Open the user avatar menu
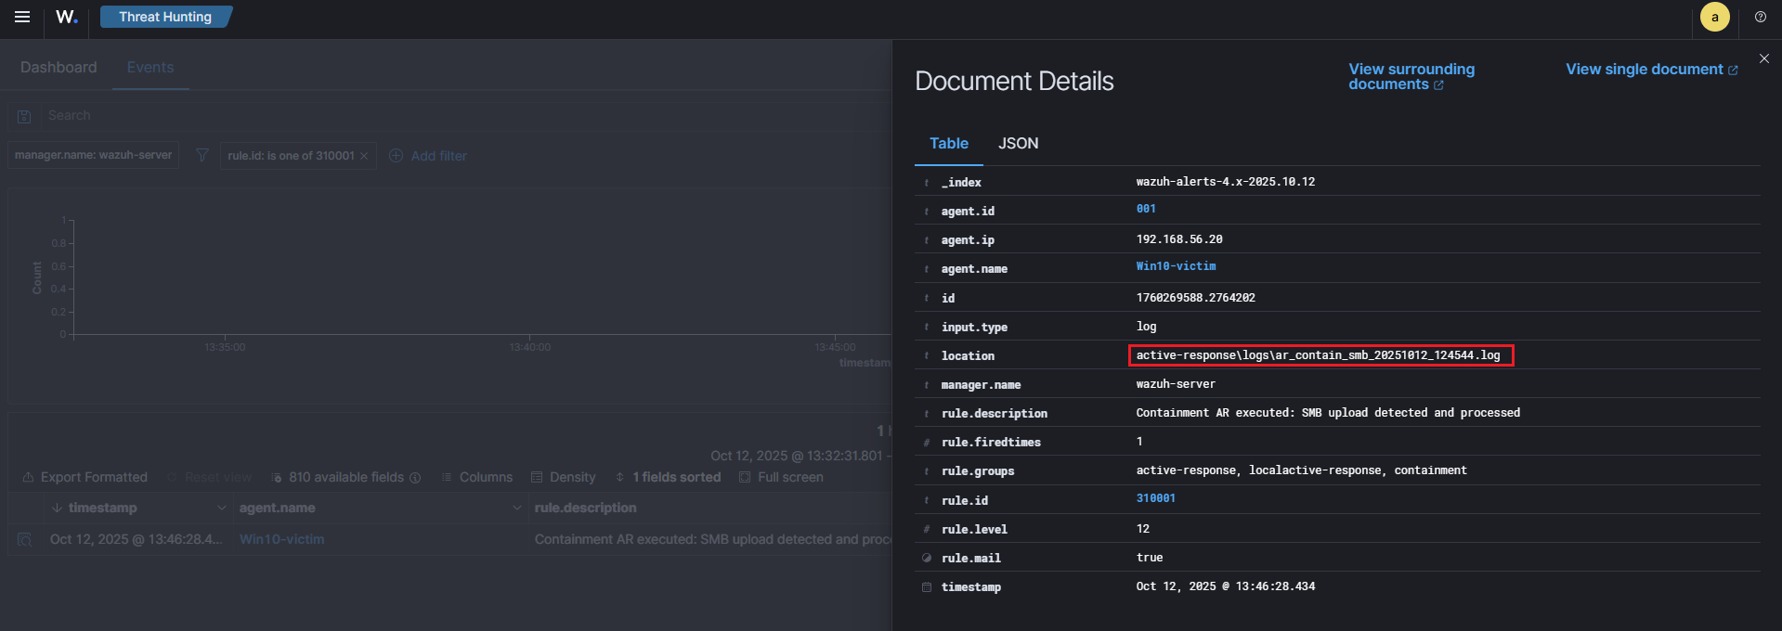 click(x=1714, y=17)
